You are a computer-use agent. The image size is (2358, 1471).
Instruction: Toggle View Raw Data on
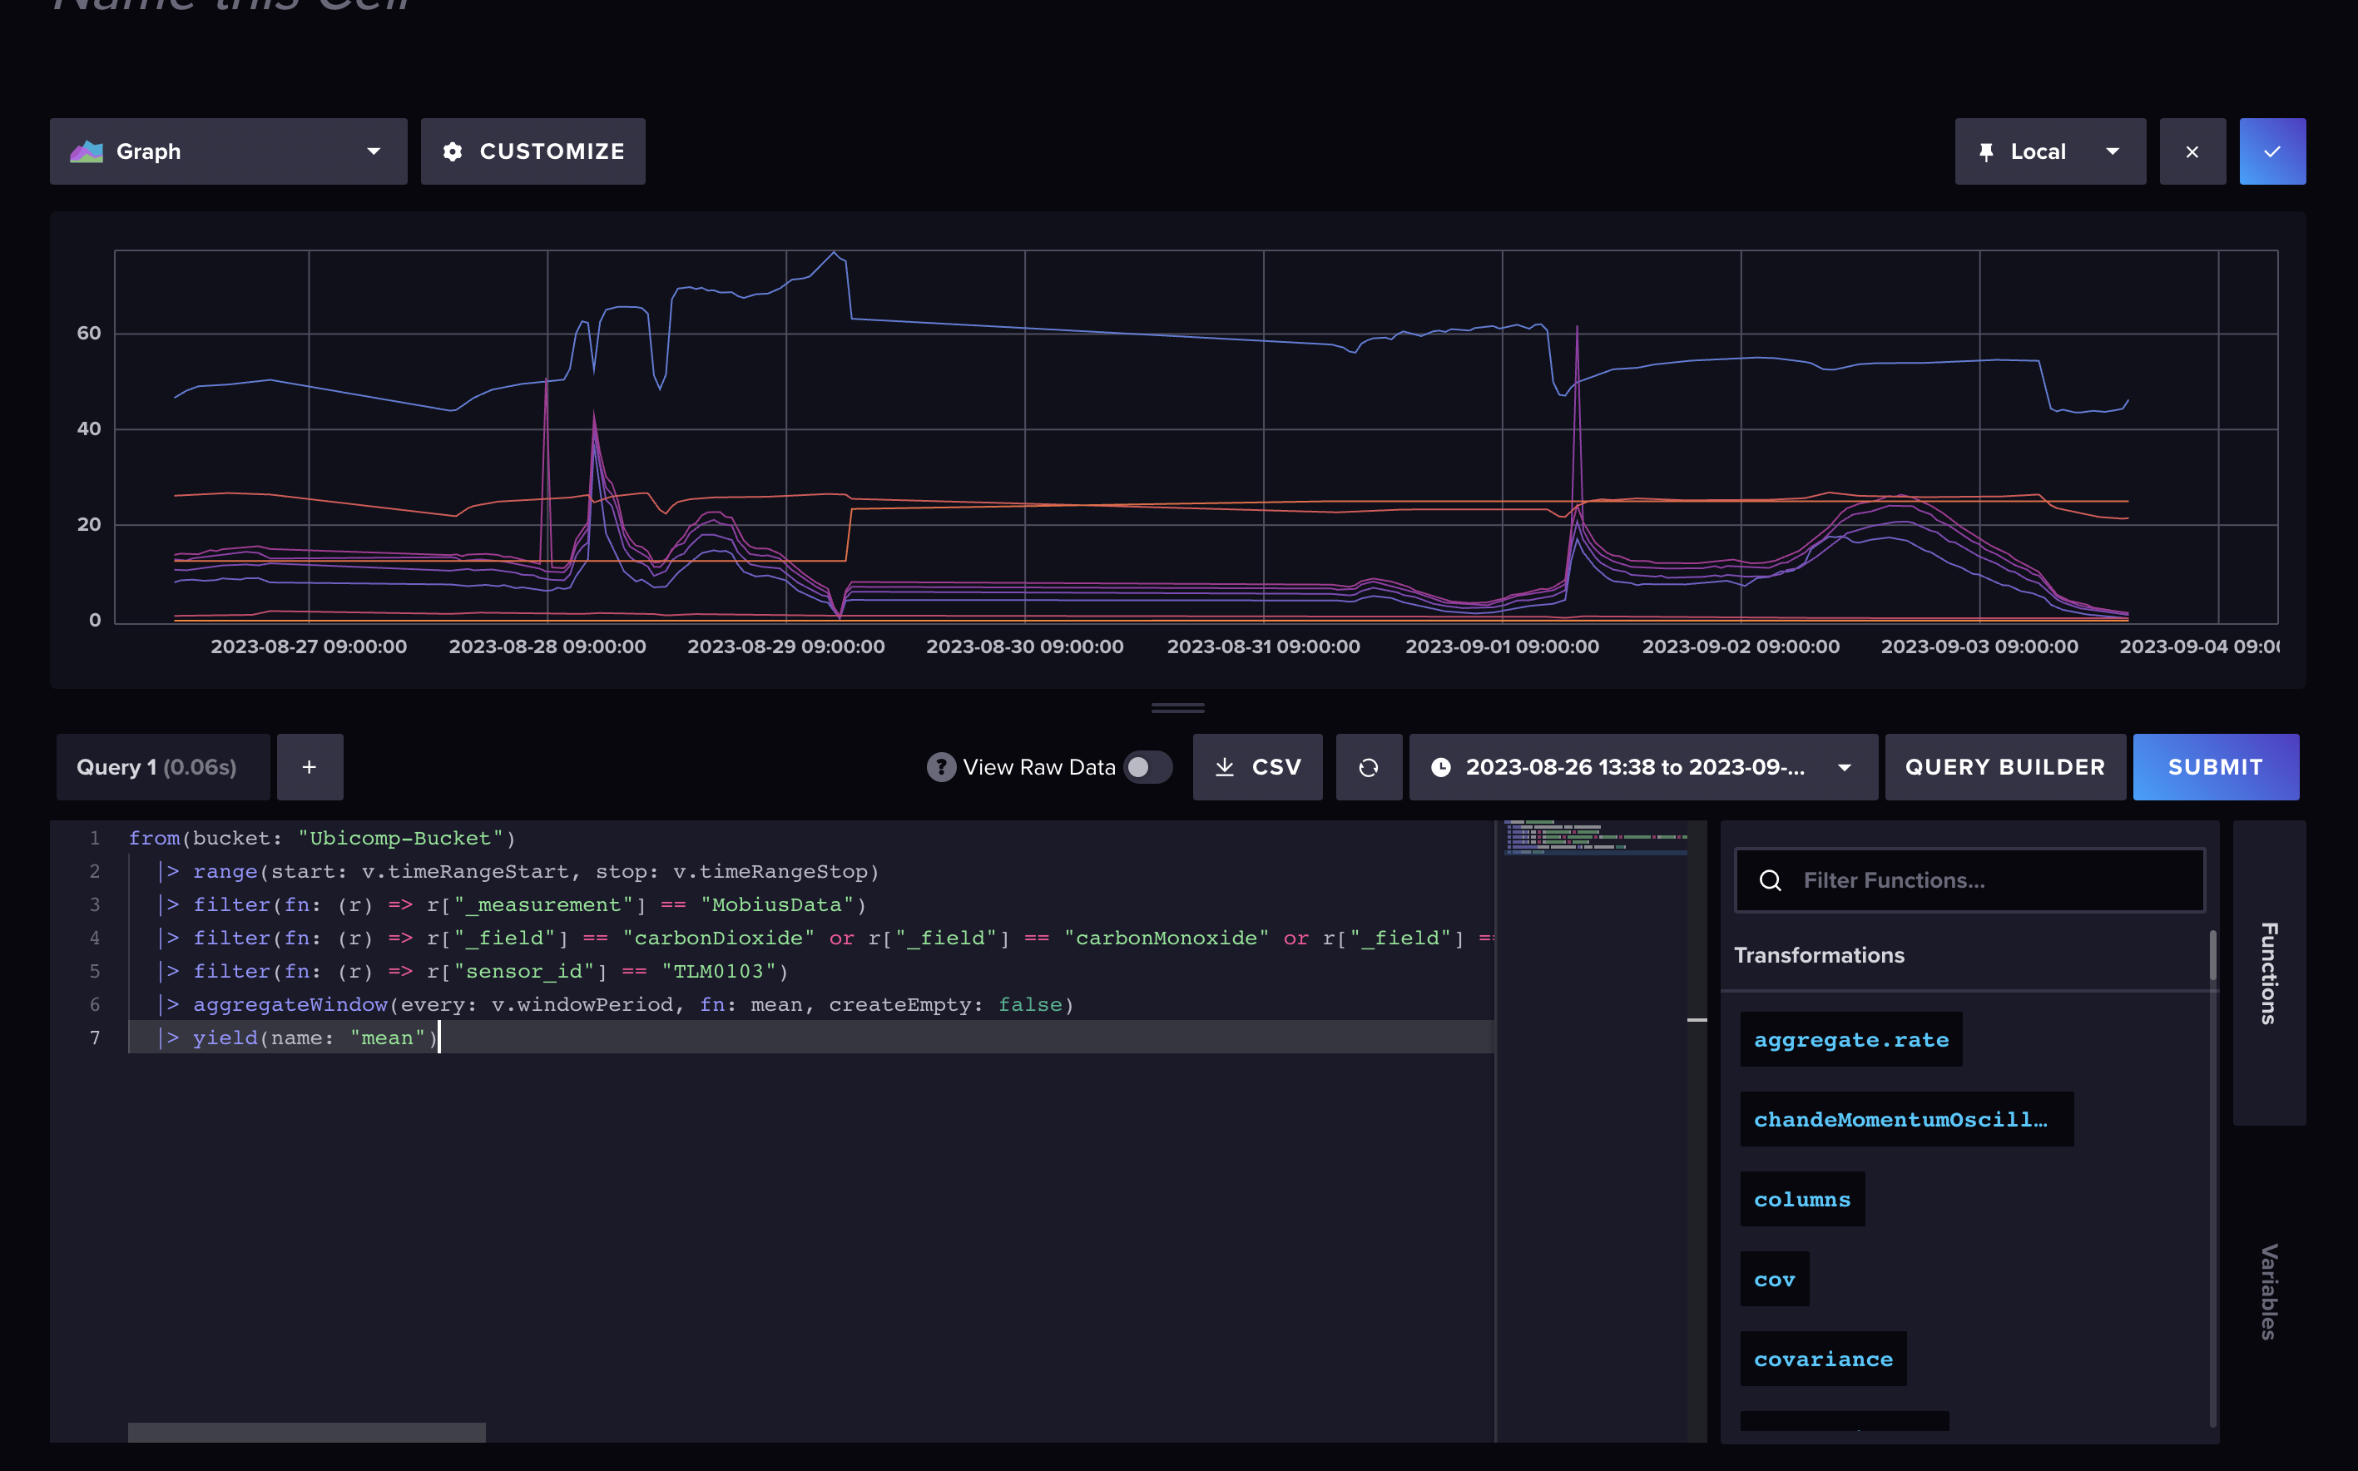pos(1148,766)
